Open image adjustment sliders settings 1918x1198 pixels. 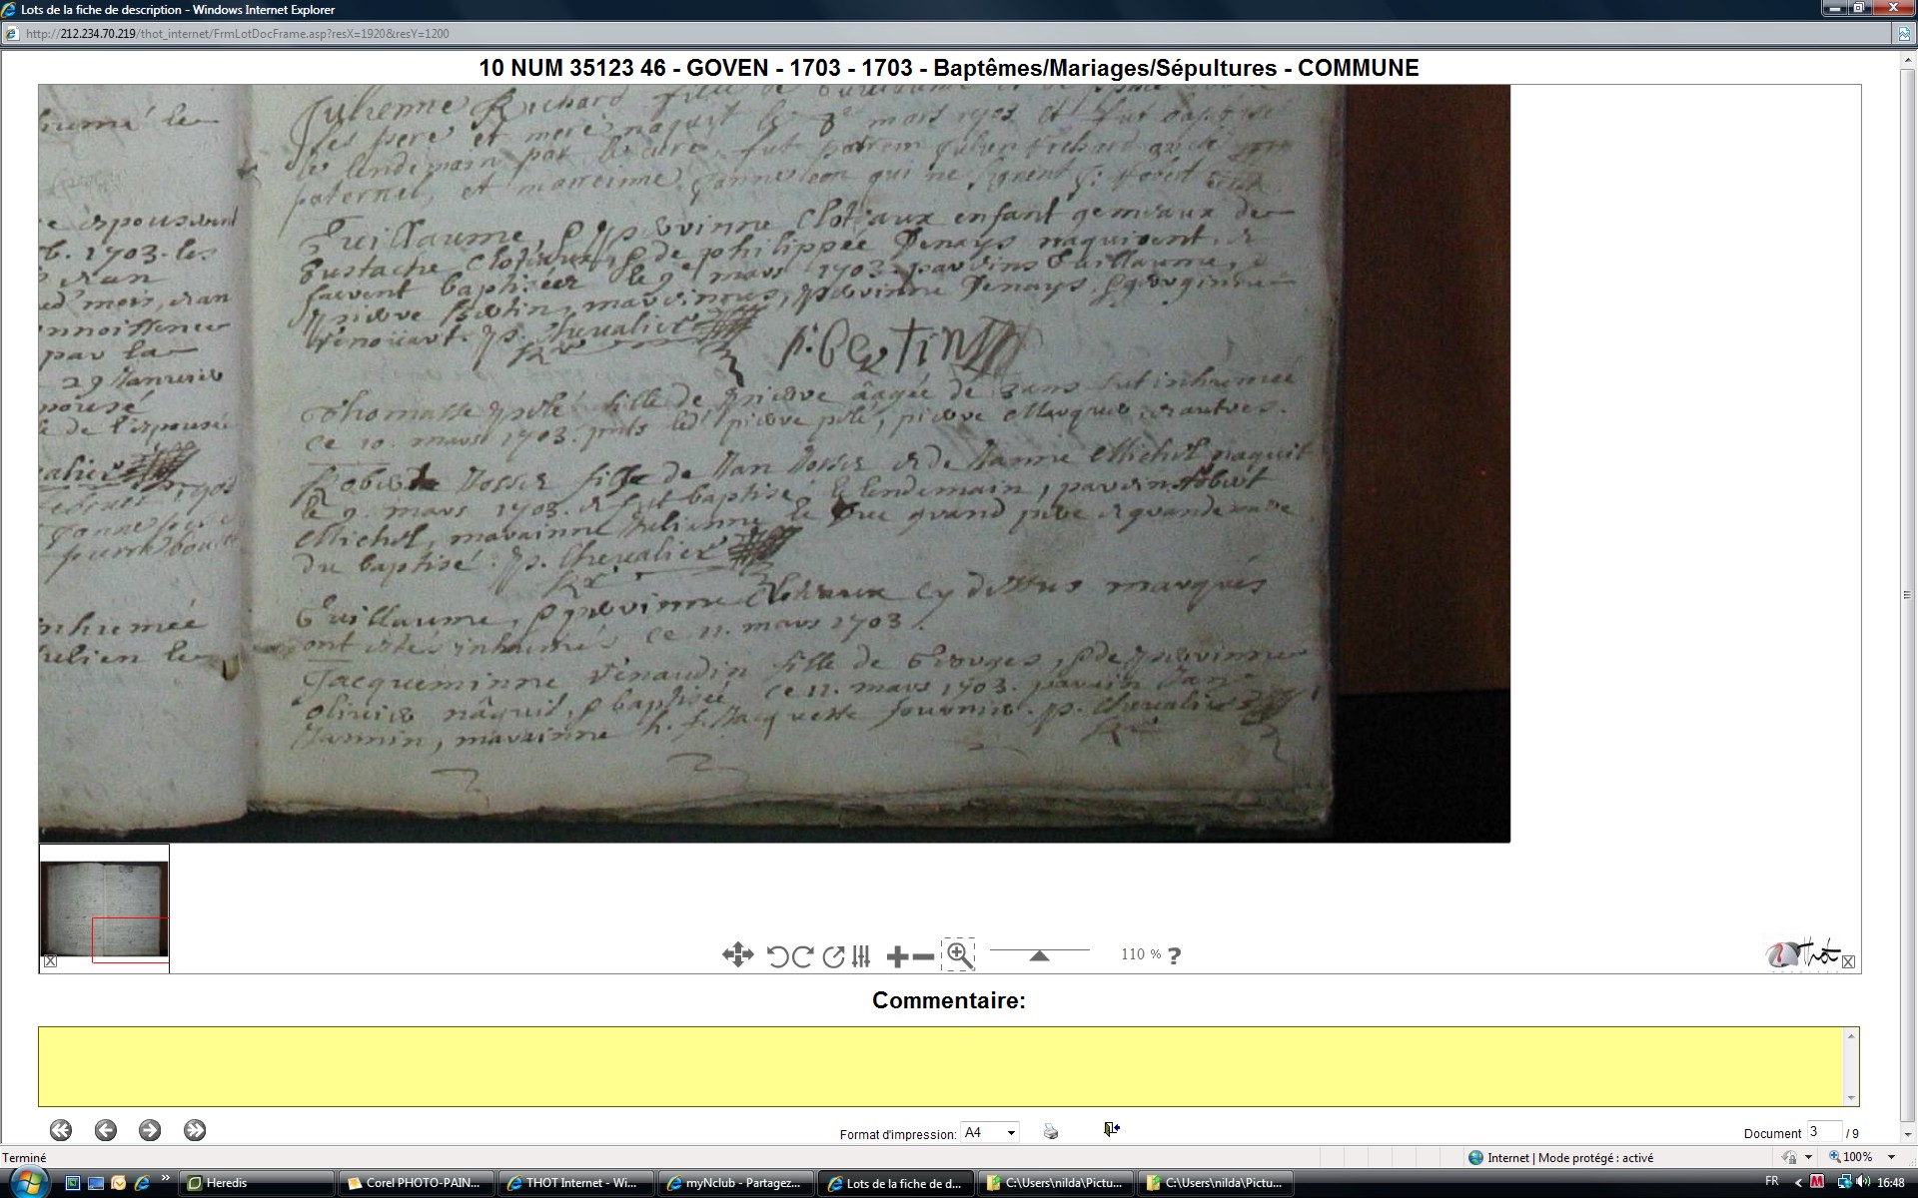tap(861, 956)
